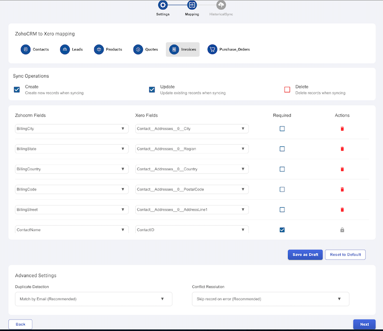Click the Settings step gear icon

[163, 5]
